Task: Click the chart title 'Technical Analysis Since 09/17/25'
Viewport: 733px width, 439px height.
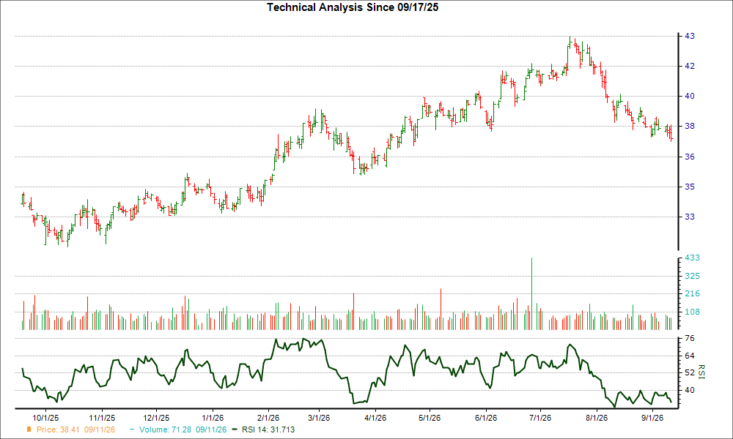Action: pos(353,7)
